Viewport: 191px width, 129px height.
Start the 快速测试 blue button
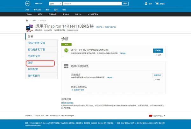pos(158,51)
